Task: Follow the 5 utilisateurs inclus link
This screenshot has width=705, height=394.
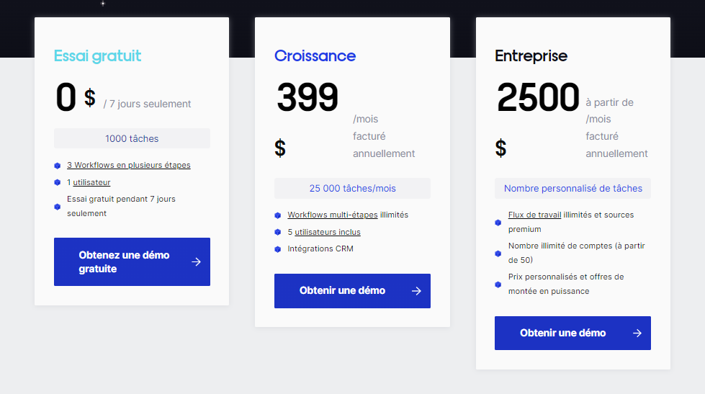Action: (x=324, y=232)
